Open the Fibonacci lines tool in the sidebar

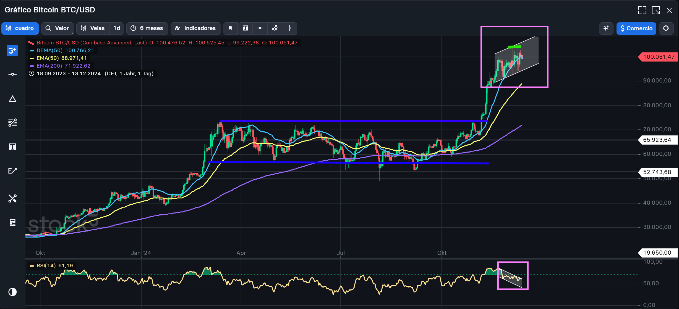pyautogui.click(x=12, y=122)
